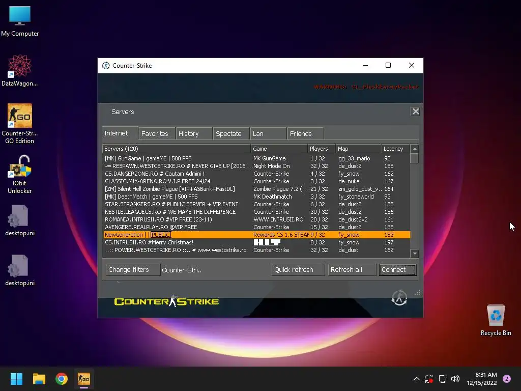
Task: Select [MK] DeathMatch | gameME server row
Action: pyautogui.click(x=256, y=197)
